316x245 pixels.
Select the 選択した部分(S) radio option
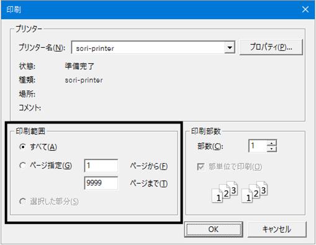tap(22, 202)
